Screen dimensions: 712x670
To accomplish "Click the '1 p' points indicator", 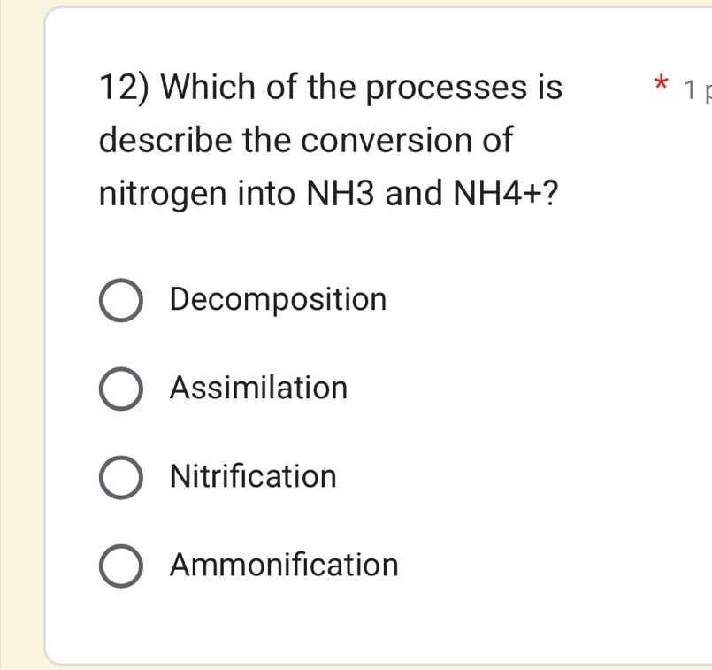I will point(694,91).
